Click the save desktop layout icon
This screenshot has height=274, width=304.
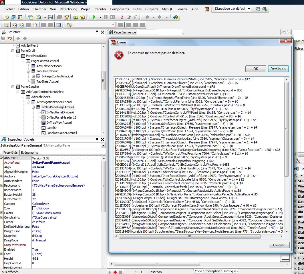[x=258, y=9]
